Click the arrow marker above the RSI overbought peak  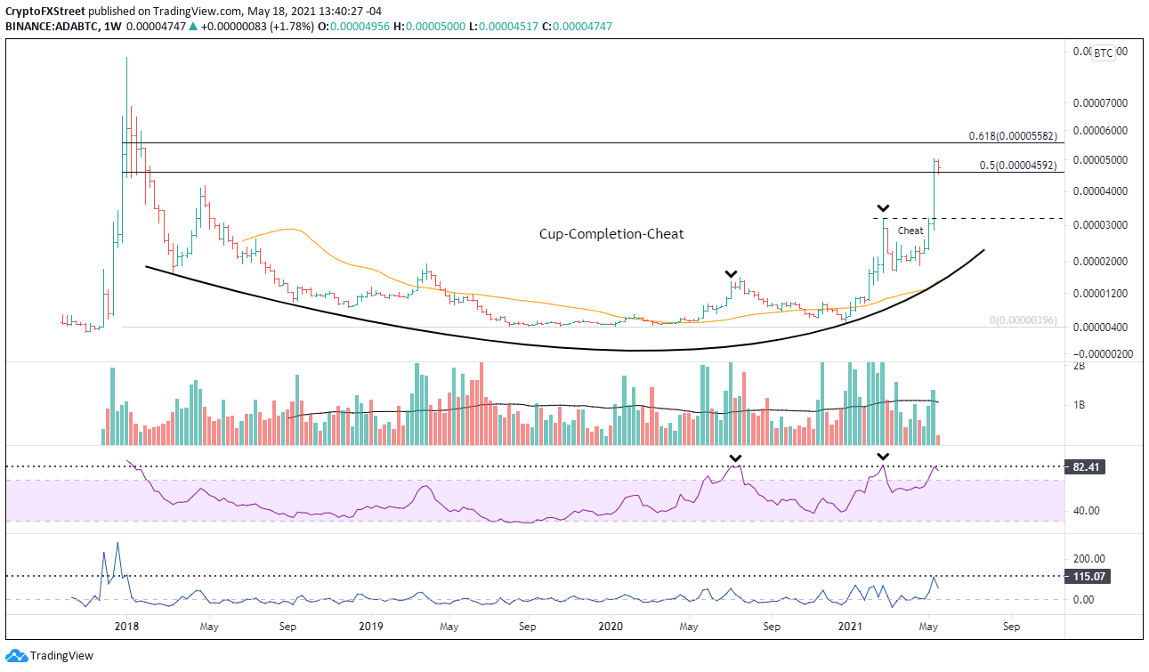pyautogui.click(x=735, y=457)
